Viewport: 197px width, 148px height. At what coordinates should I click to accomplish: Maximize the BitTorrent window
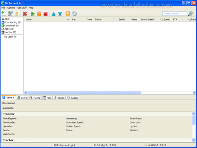coord(189,3)
